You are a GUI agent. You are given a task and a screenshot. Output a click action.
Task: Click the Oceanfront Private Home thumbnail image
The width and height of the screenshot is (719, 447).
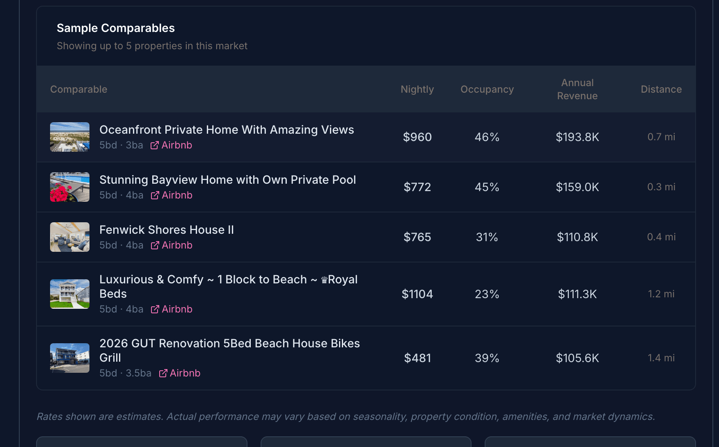pos(69,137)
